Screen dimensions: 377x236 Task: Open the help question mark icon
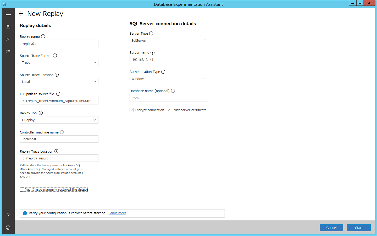click(x=8, y=215)
